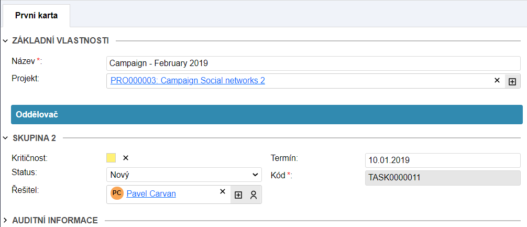Open the Status dropdown showing Nový
527x227 pixels.
183,175
